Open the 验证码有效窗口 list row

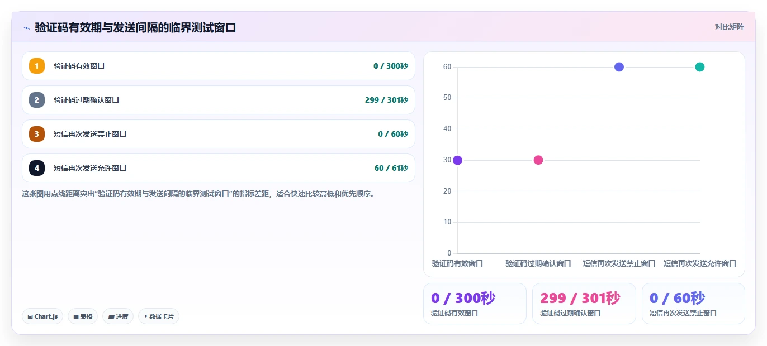coord(219,66)
